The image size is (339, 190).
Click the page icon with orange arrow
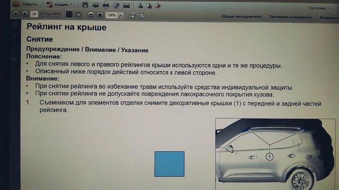pos(158,6)
